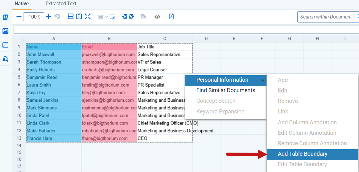
Task: Select column B header
Action: coord(109,39)
